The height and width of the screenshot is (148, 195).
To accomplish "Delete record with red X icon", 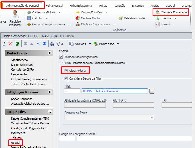I will [x=10, y=44].
